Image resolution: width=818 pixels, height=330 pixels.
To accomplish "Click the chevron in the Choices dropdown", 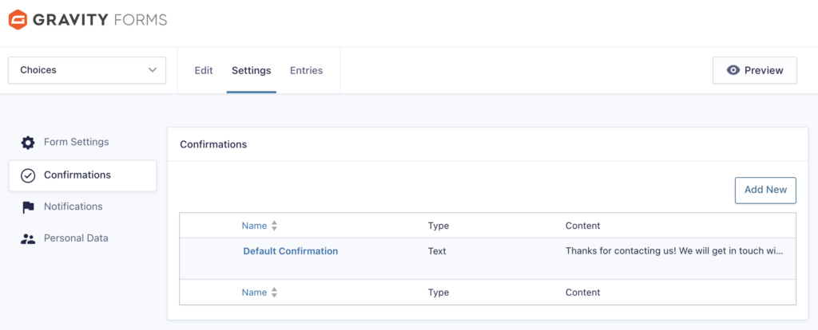I will click(153, 70).
